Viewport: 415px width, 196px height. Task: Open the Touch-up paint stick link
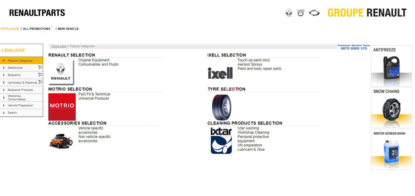(254, 60)
